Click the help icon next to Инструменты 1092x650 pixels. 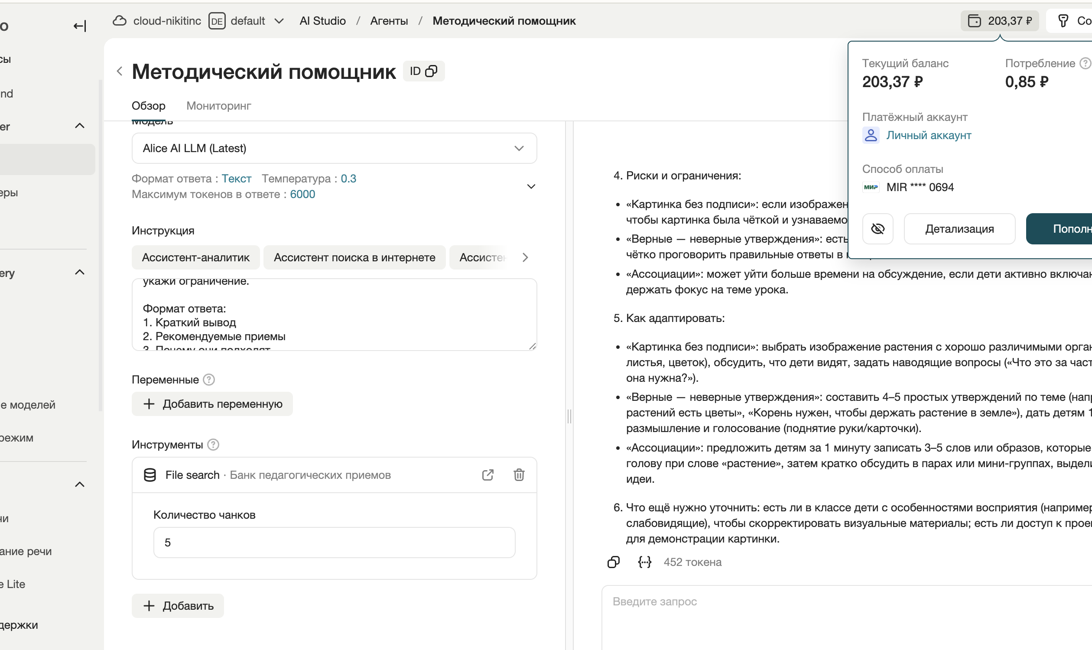[213, 445]
